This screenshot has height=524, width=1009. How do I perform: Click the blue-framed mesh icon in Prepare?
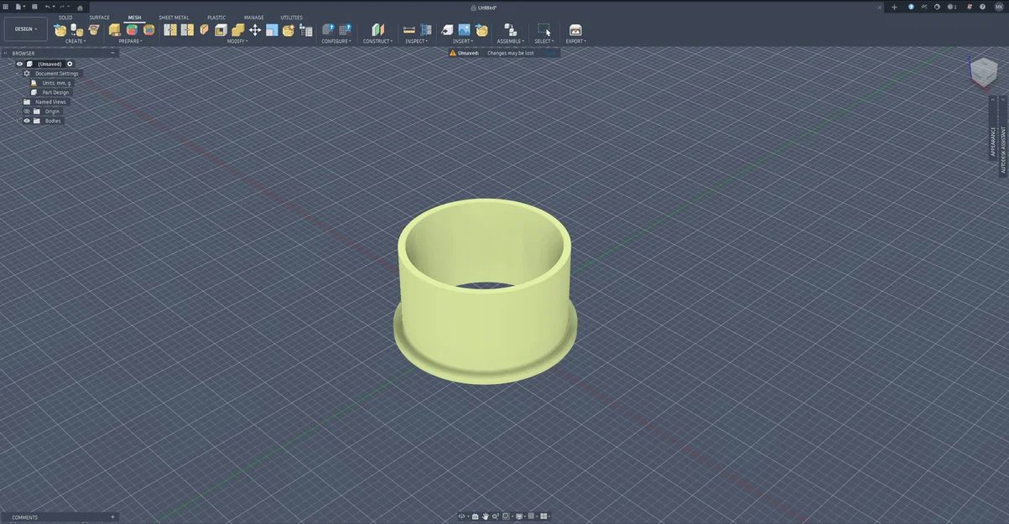click(148, 30)
